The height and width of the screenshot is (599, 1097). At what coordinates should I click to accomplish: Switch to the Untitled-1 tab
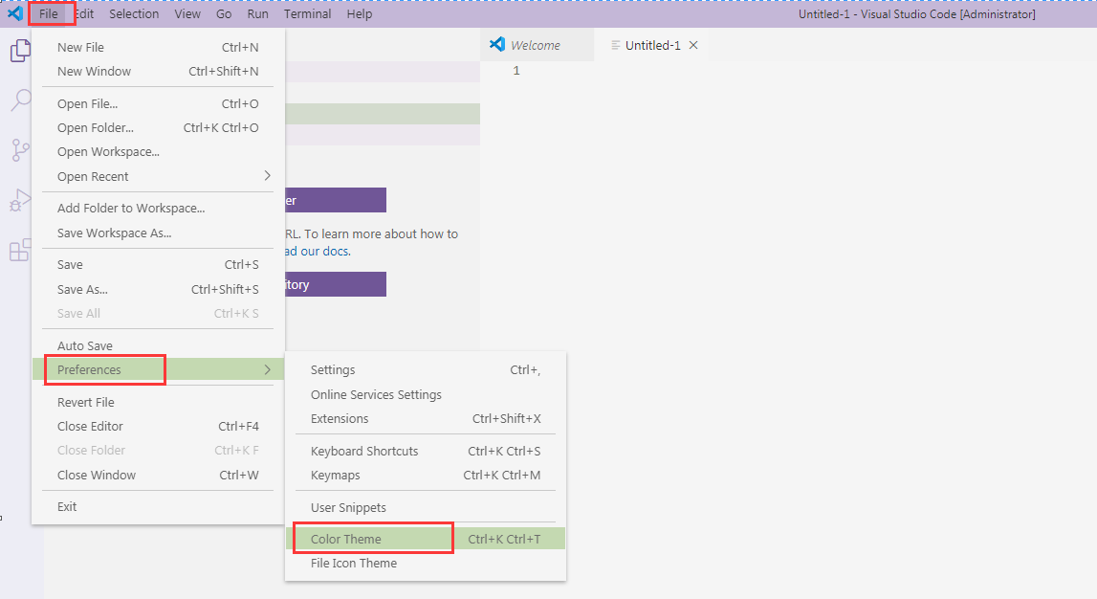coord(652,45)
